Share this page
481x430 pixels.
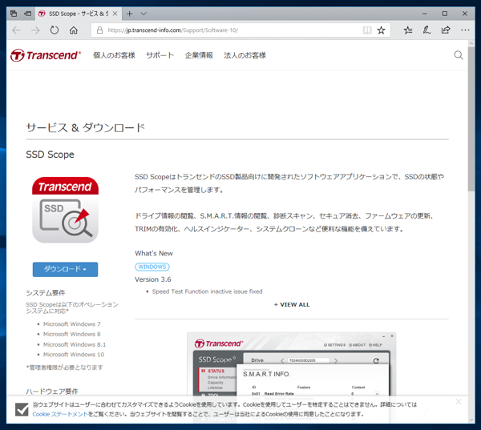[x=446, y=30]
